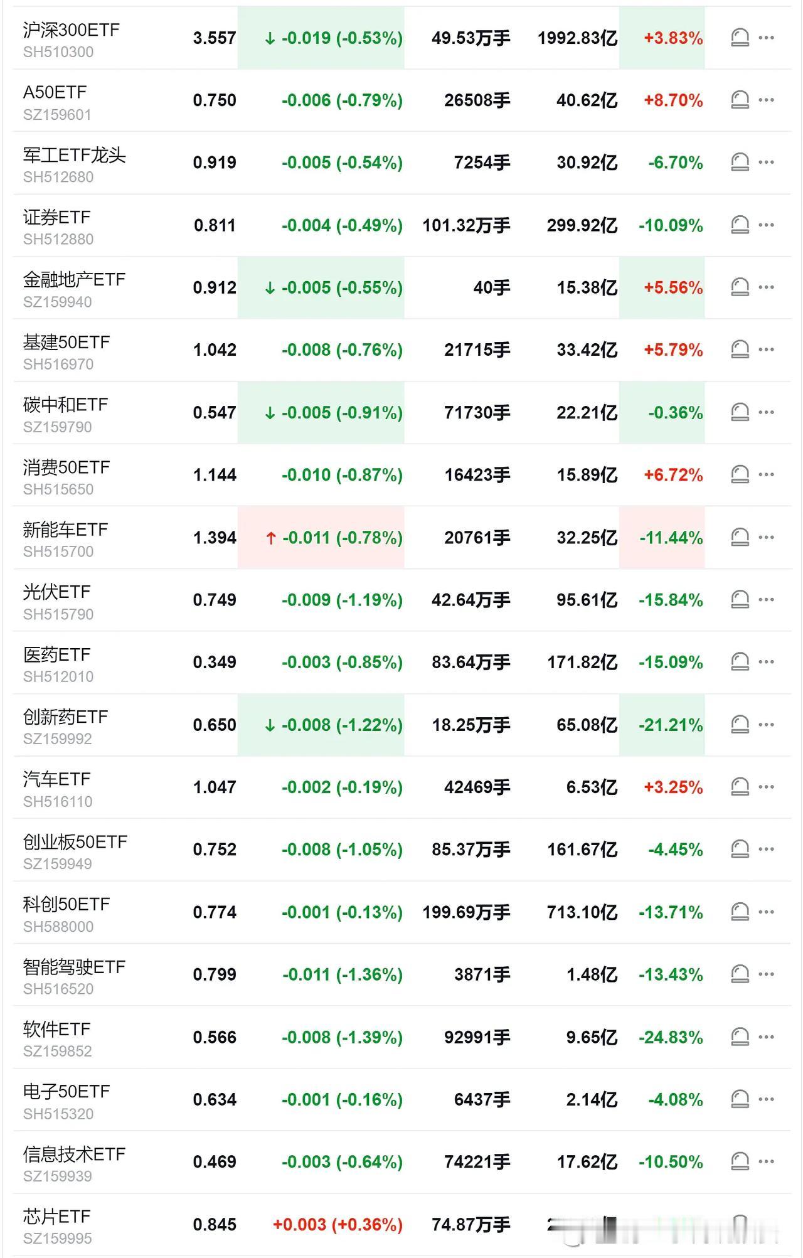This screenshot has height=1258, width=803.
Task: Set alert bell for 光伏ETF row
Action: coord(740,599)
